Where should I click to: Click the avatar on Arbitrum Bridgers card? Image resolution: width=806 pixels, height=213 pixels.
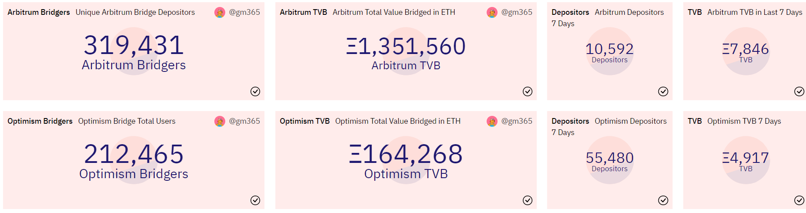[220, 13]
